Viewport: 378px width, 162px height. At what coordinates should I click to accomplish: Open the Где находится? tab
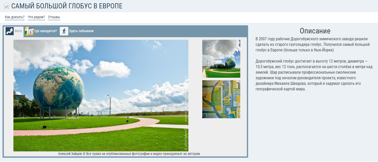click(x=46, y=31)
